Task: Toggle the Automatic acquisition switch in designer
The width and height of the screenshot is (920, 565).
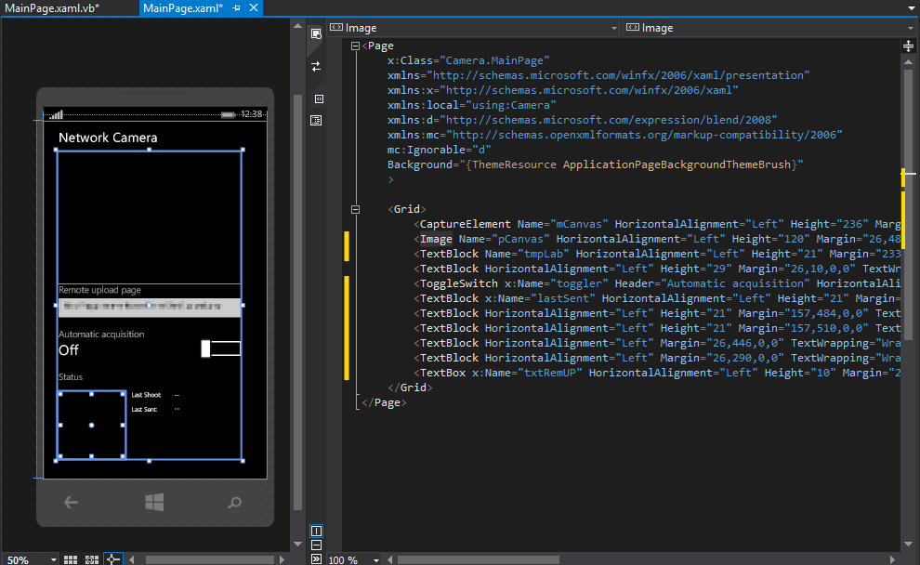Action: [x=221, y=348]
